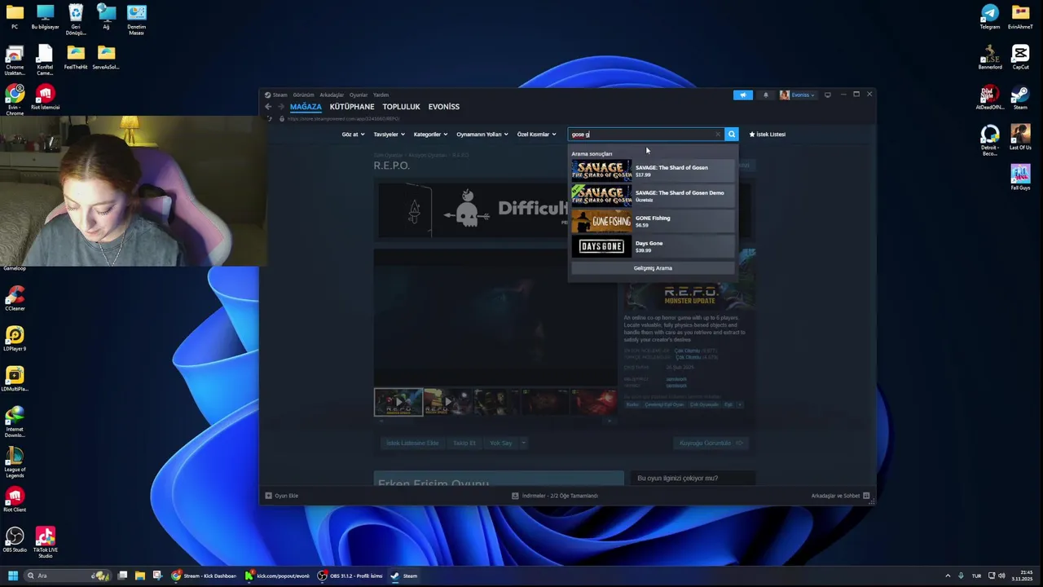Screen dimensions: 1043x587
Task: Open the TOPLULUK tab
Action: pyautogui.click(x=401, y=107)
